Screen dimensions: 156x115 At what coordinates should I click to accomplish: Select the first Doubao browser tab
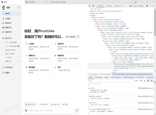[x=37, y=2]
